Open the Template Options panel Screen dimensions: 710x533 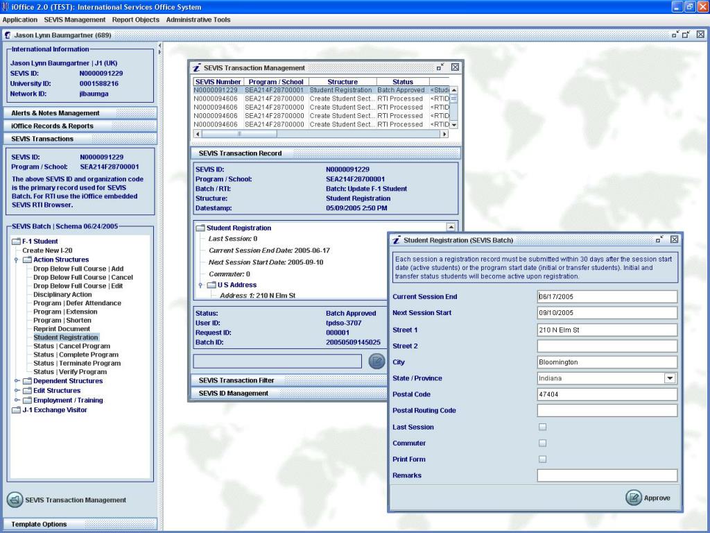click(x=80, y=525)
